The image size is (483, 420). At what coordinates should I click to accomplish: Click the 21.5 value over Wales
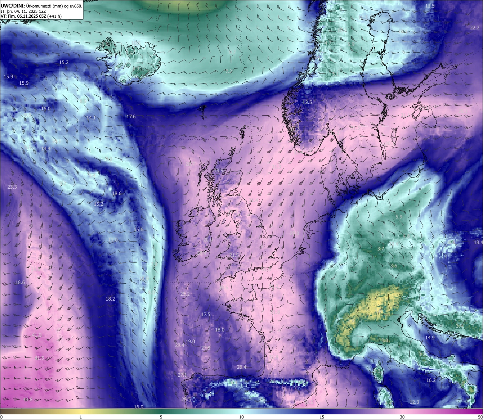(x=234, y=255)
